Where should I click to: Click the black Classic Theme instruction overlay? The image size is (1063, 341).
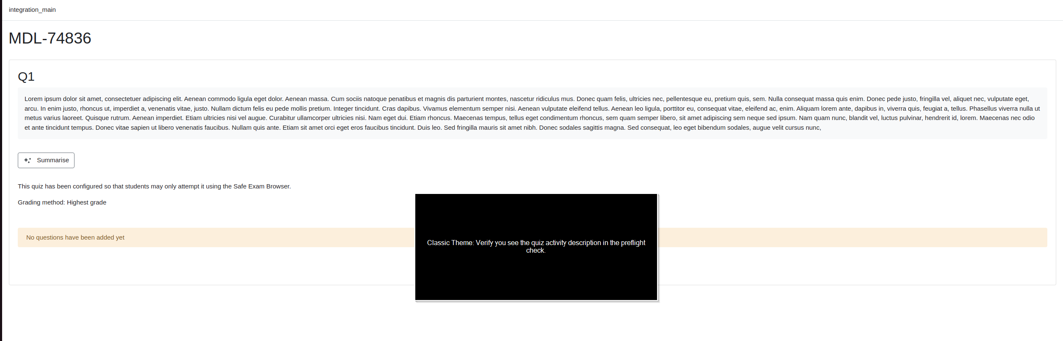[536, 247]
